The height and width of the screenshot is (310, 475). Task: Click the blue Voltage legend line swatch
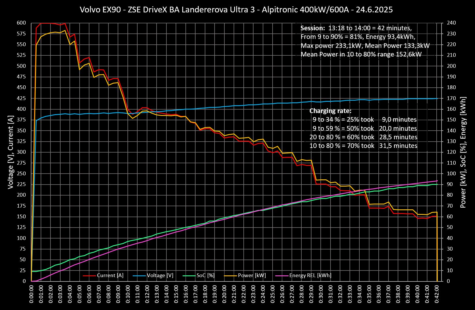[139, 276]
